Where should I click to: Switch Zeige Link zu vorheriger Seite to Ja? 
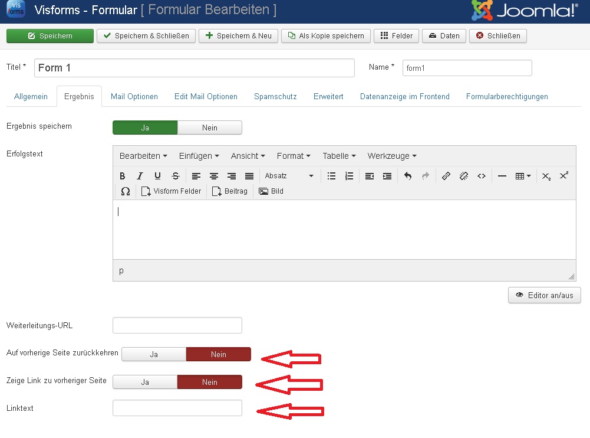[x=144, y=381]
